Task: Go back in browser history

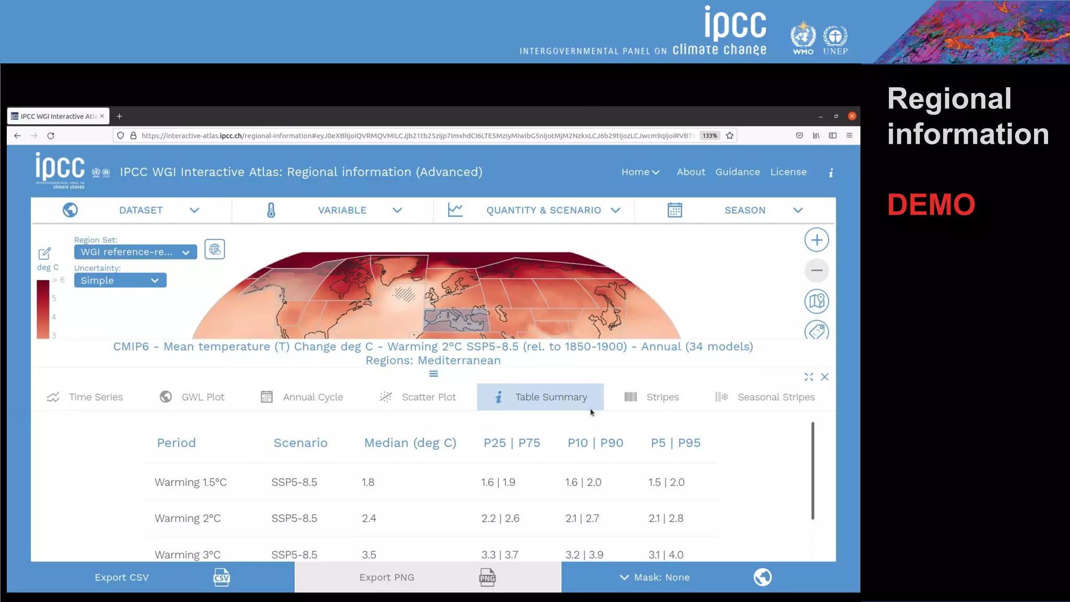Action: [x=17, y=136]
